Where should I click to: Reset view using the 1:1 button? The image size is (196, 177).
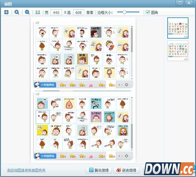tap(38, 12)
